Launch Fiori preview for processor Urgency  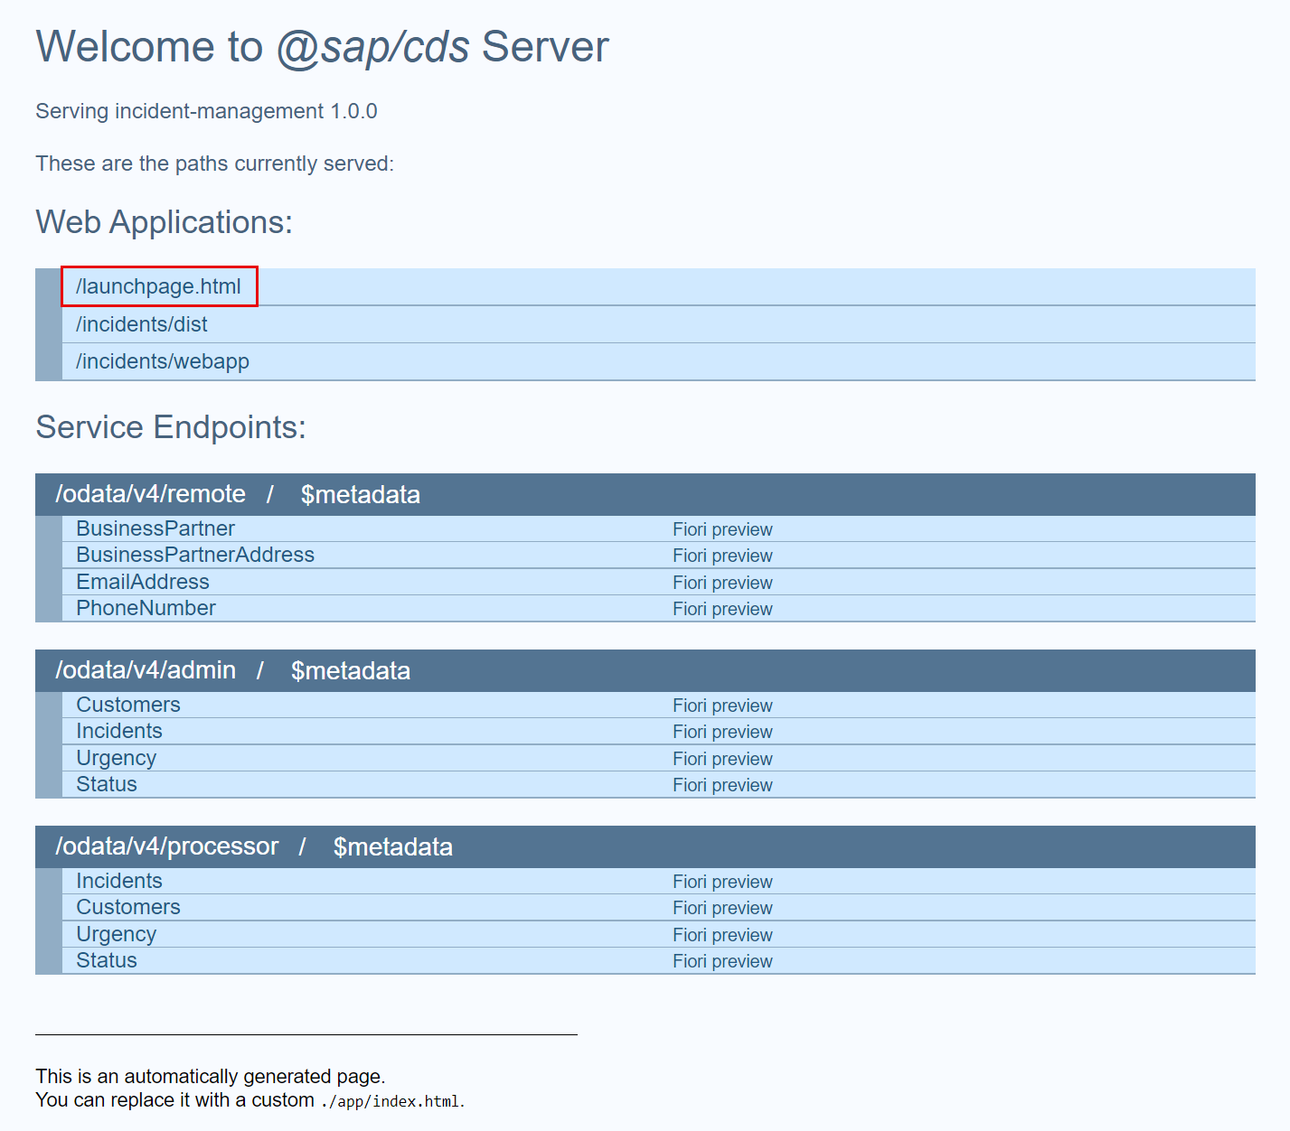pos(722,935)
